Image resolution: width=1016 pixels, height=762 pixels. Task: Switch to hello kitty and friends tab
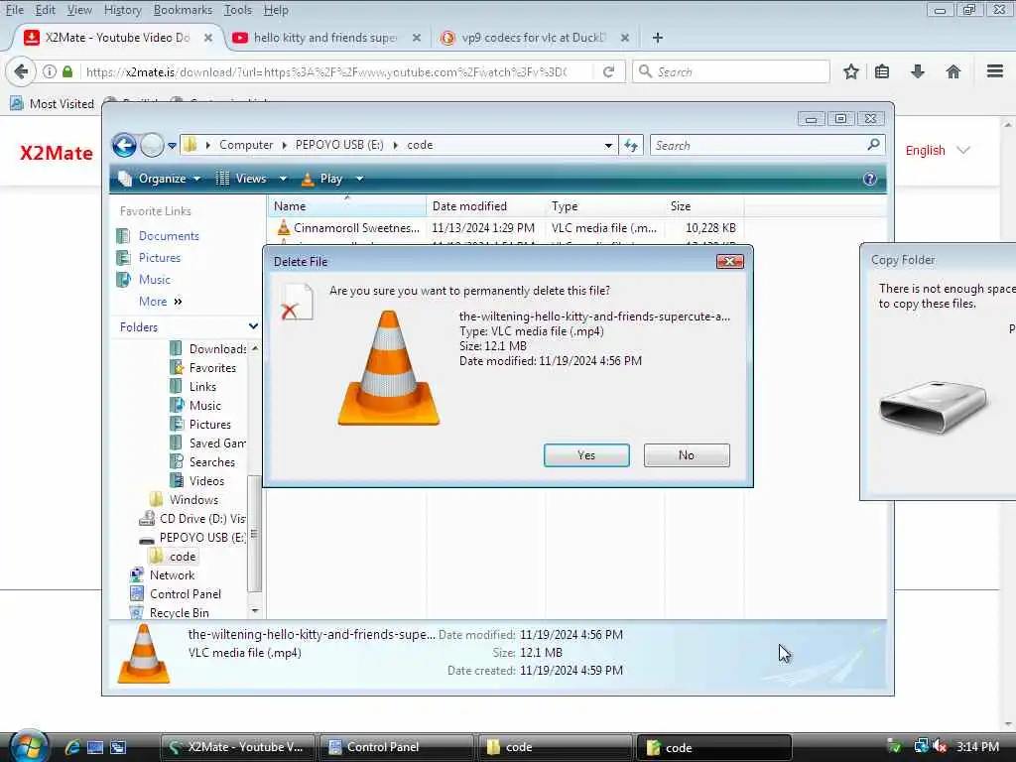[325, 38]
